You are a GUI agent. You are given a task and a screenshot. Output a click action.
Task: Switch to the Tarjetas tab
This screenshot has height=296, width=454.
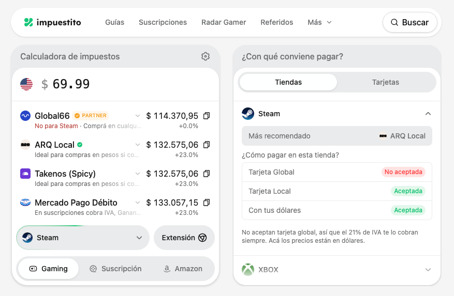(385, 82)
